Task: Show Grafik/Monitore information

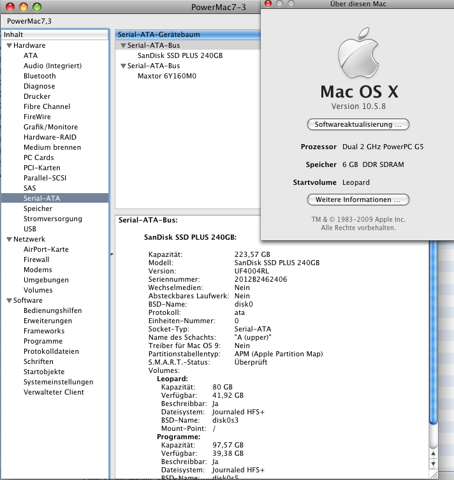Action: coord(50,127)
